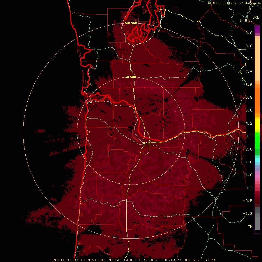Pick the light peach band on color bar
The image size is (262, 262).
[x=257, y=60]
